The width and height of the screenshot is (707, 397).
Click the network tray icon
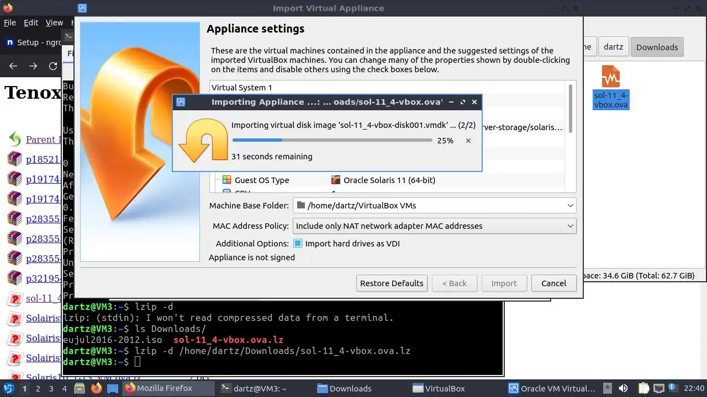660,388
